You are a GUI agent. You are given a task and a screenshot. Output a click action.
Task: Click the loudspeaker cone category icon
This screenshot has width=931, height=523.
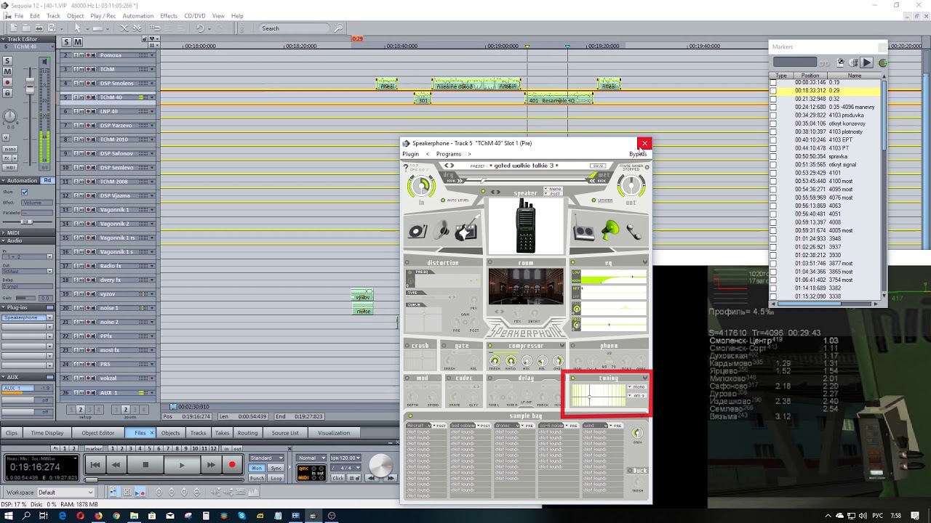(442, 231)
